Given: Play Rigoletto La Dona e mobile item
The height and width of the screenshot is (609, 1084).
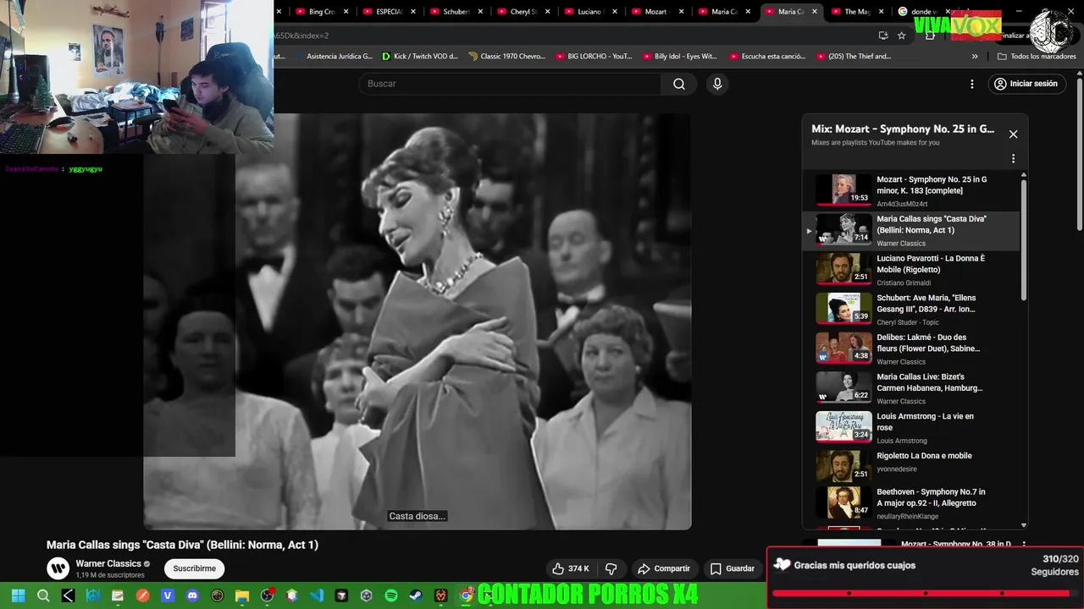Looking at the screenshot, I should coord(911,467).
